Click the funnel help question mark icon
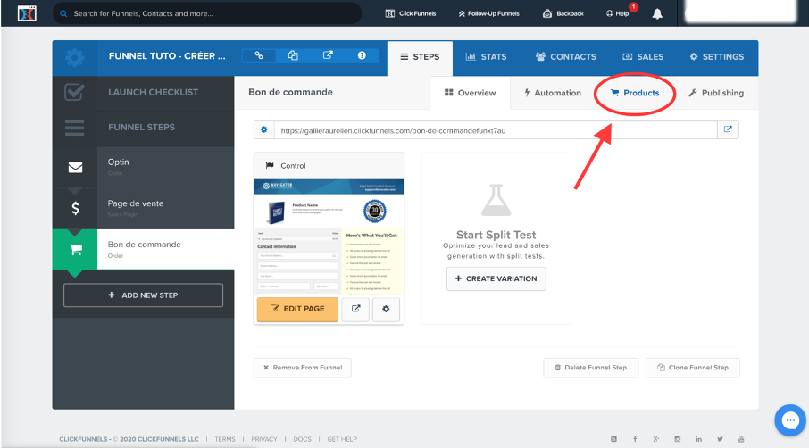The height and width of the screenshot is (448, 809). [x=362, y=55]
